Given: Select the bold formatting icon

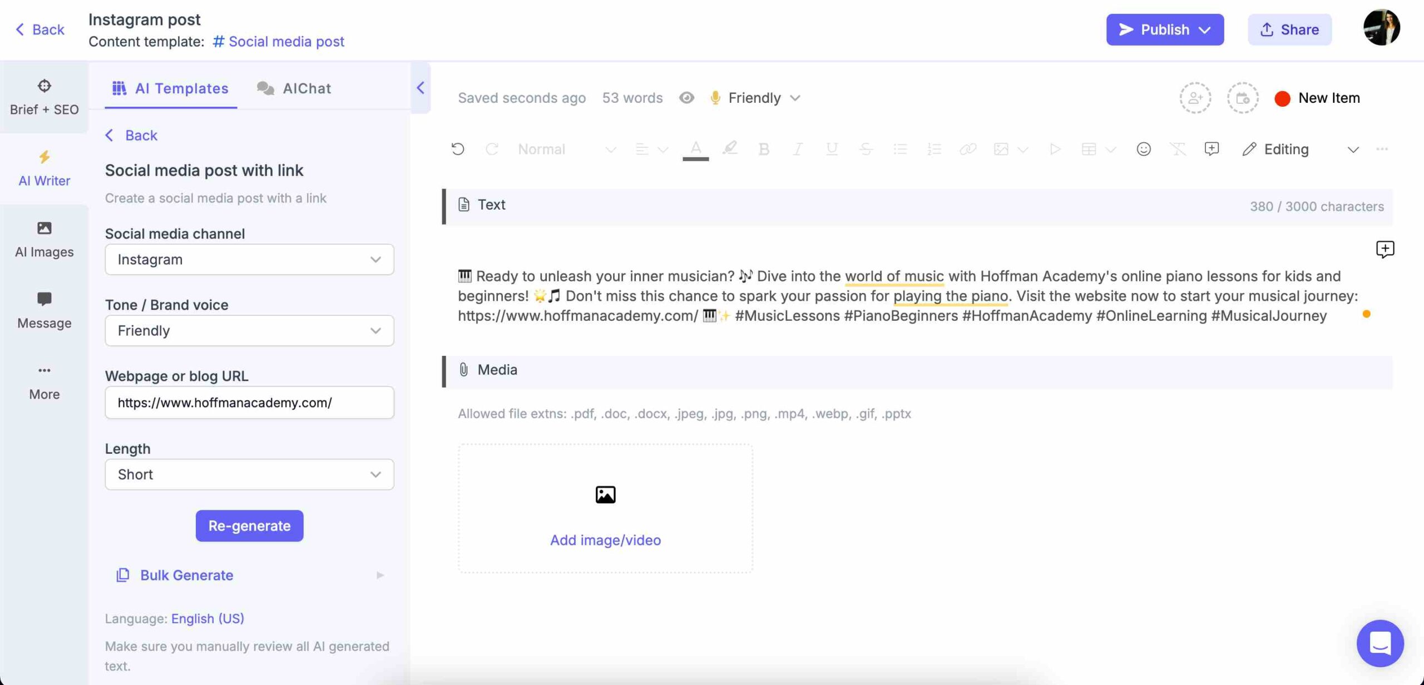Looking at the screenshot, I should 763,149.
